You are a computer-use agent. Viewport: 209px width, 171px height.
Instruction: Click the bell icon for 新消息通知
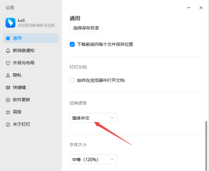(8, 50)
